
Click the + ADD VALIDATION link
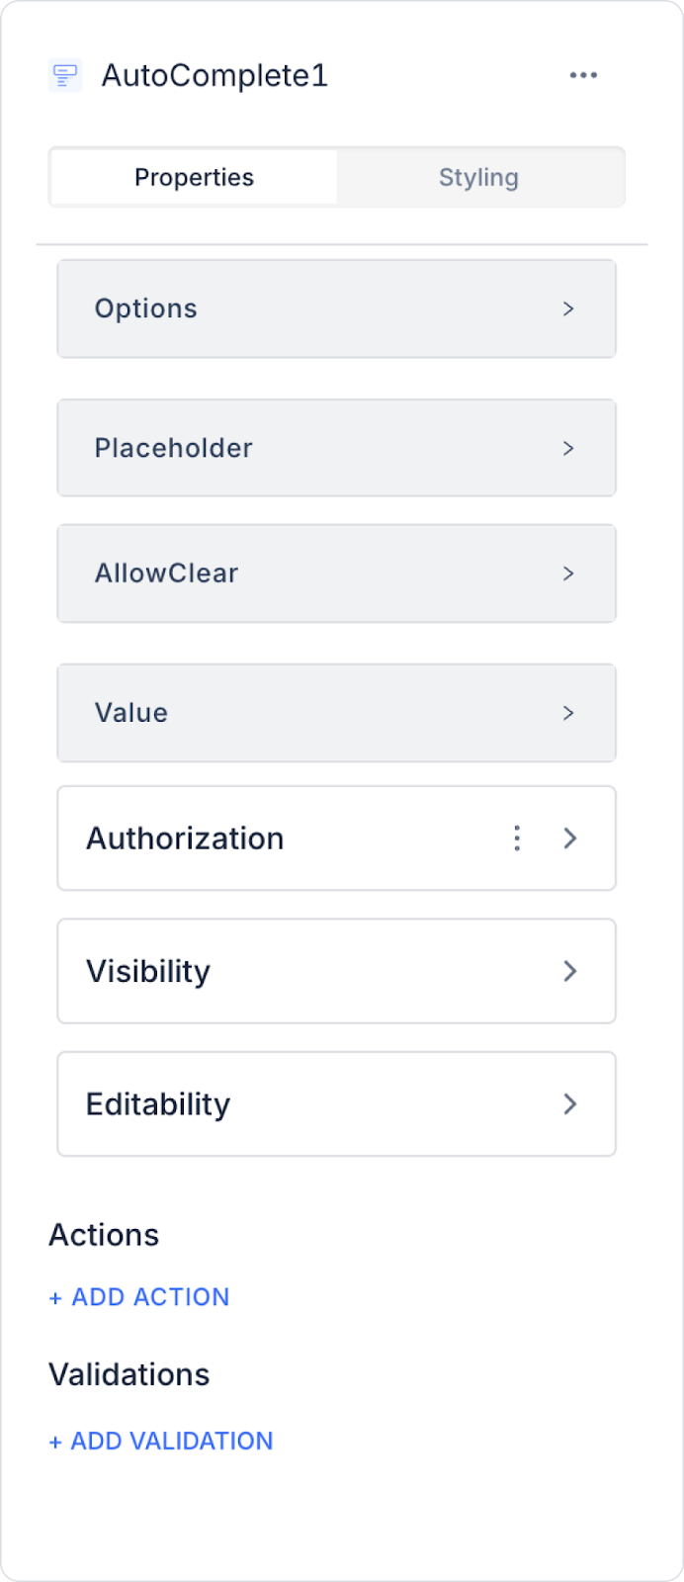tap(161, 1442)
